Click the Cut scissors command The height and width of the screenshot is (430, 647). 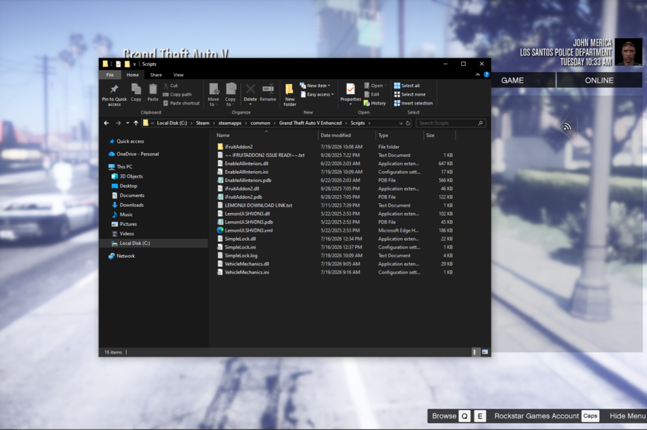170,86
